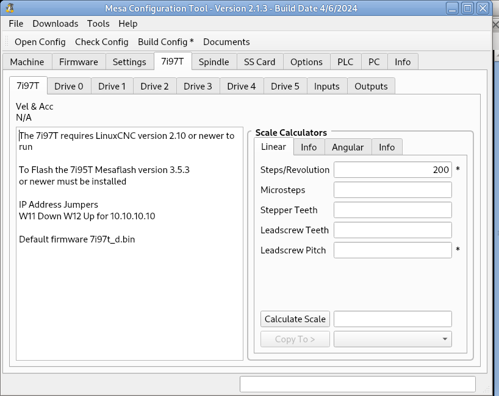Open the File menu
Screen dimensions: 499x396
[16, 24]
